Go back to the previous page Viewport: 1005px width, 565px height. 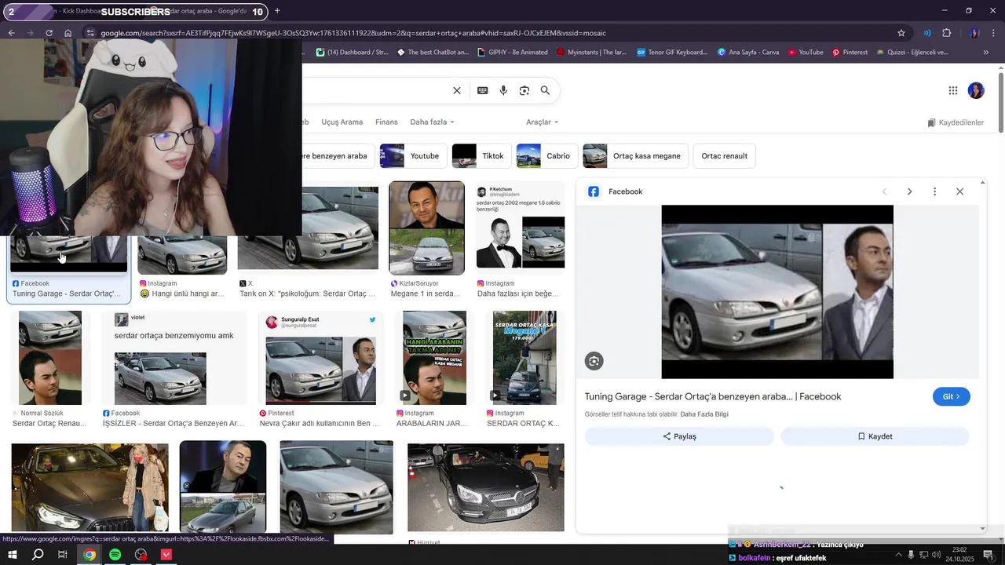tap(11, 33)
